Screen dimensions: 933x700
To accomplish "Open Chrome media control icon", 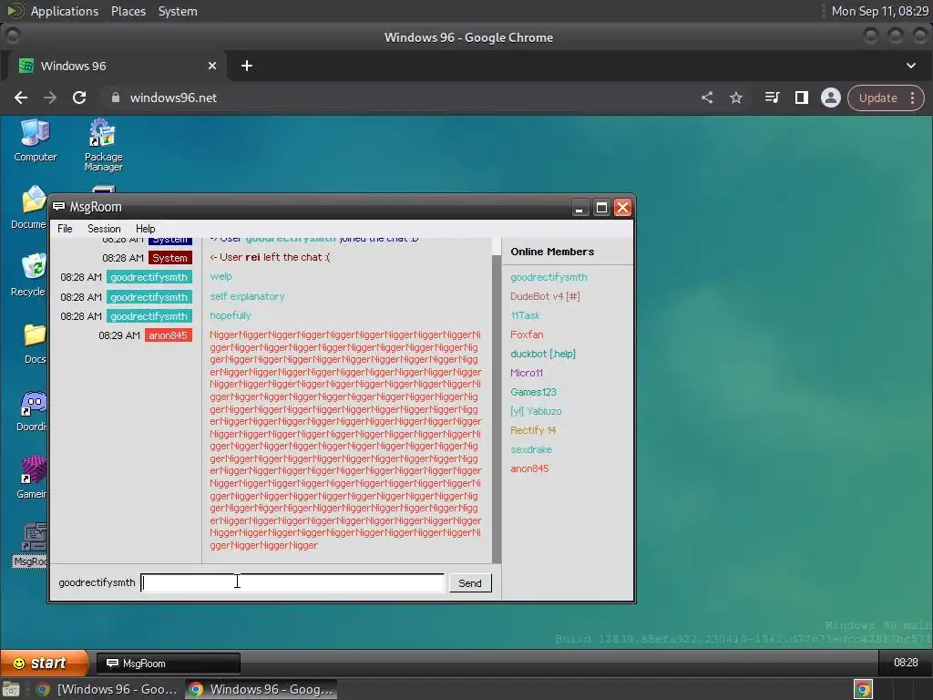I will 772,98.
